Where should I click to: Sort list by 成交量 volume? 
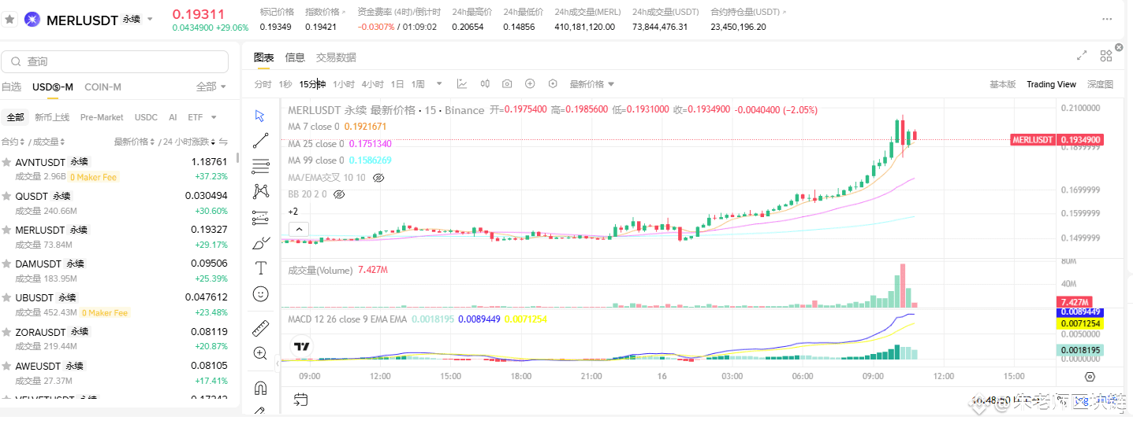click(48, 142)
